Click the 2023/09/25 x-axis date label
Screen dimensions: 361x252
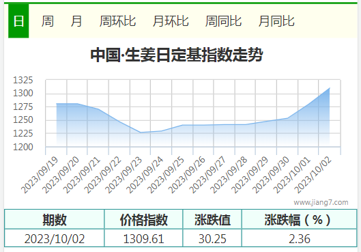(166, 175)
